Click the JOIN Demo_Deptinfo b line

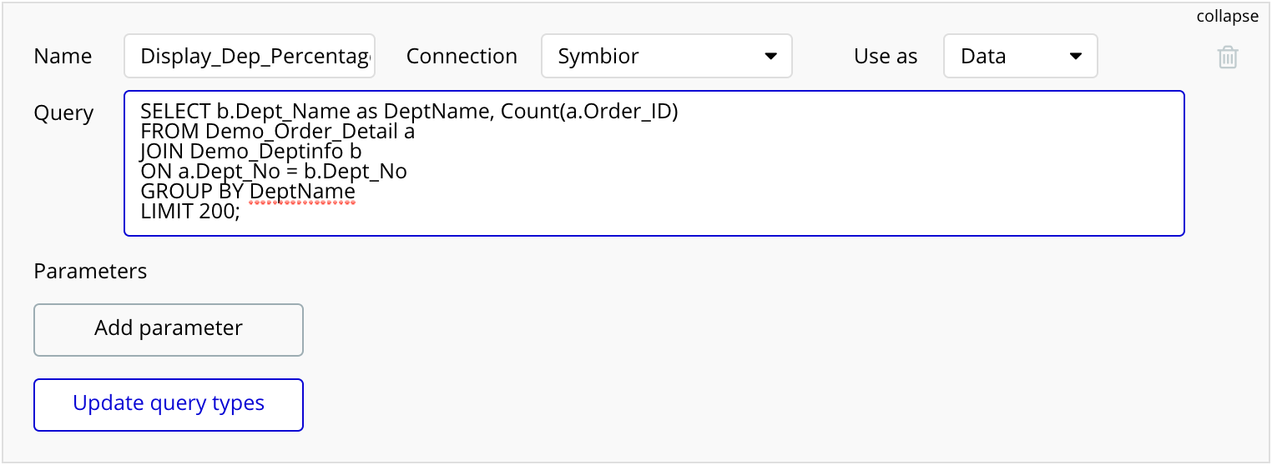point(251,152)
